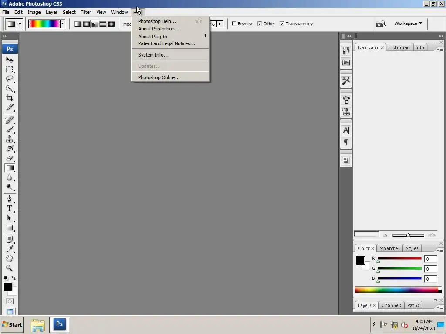Select the Path Selection tool
The width and height of the screenshot is (446, 334).
click(x=10, y=218)
